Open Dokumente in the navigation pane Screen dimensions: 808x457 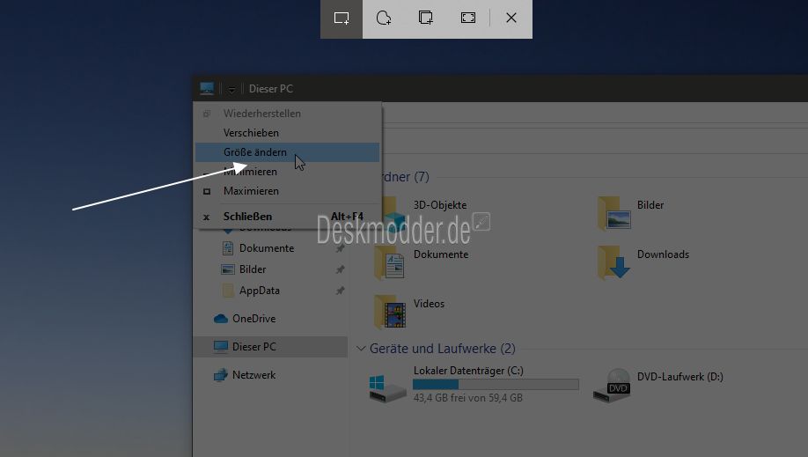pyautogui.click(x=267, y=248)
